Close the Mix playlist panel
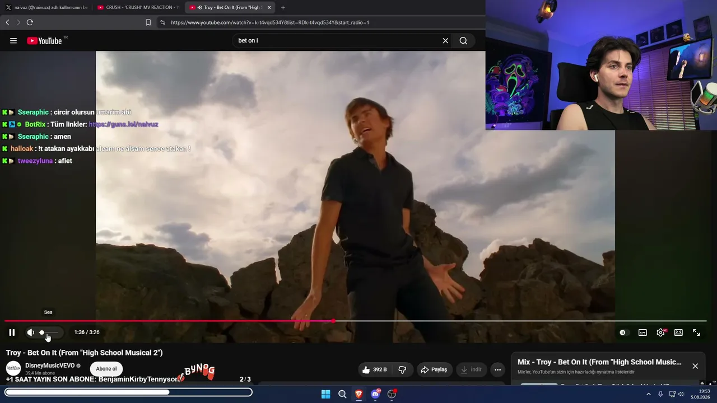 [x=695, y=366]
